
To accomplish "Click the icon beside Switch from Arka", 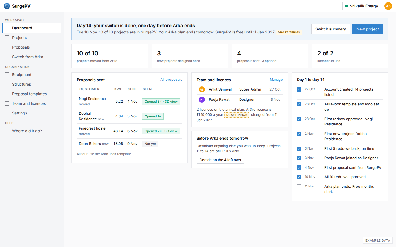I will coord(7,57).
